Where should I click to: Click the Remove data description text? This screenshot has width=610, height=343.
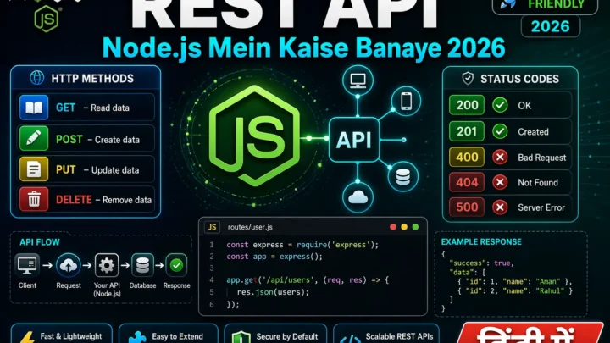127,200
